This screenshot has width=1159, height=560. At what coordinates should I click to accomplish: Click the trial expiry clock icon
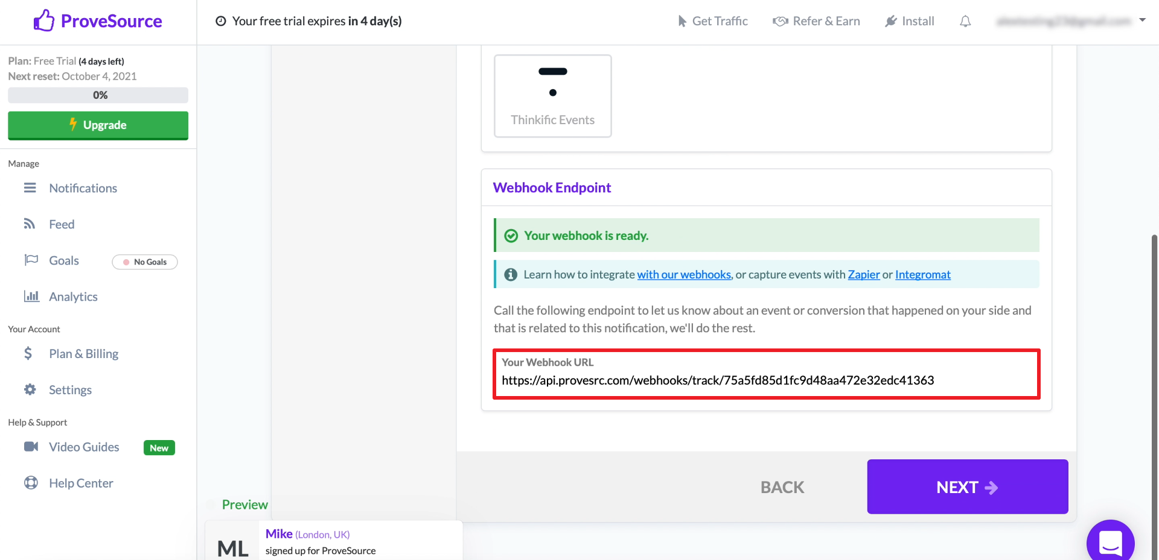point(221,21)
